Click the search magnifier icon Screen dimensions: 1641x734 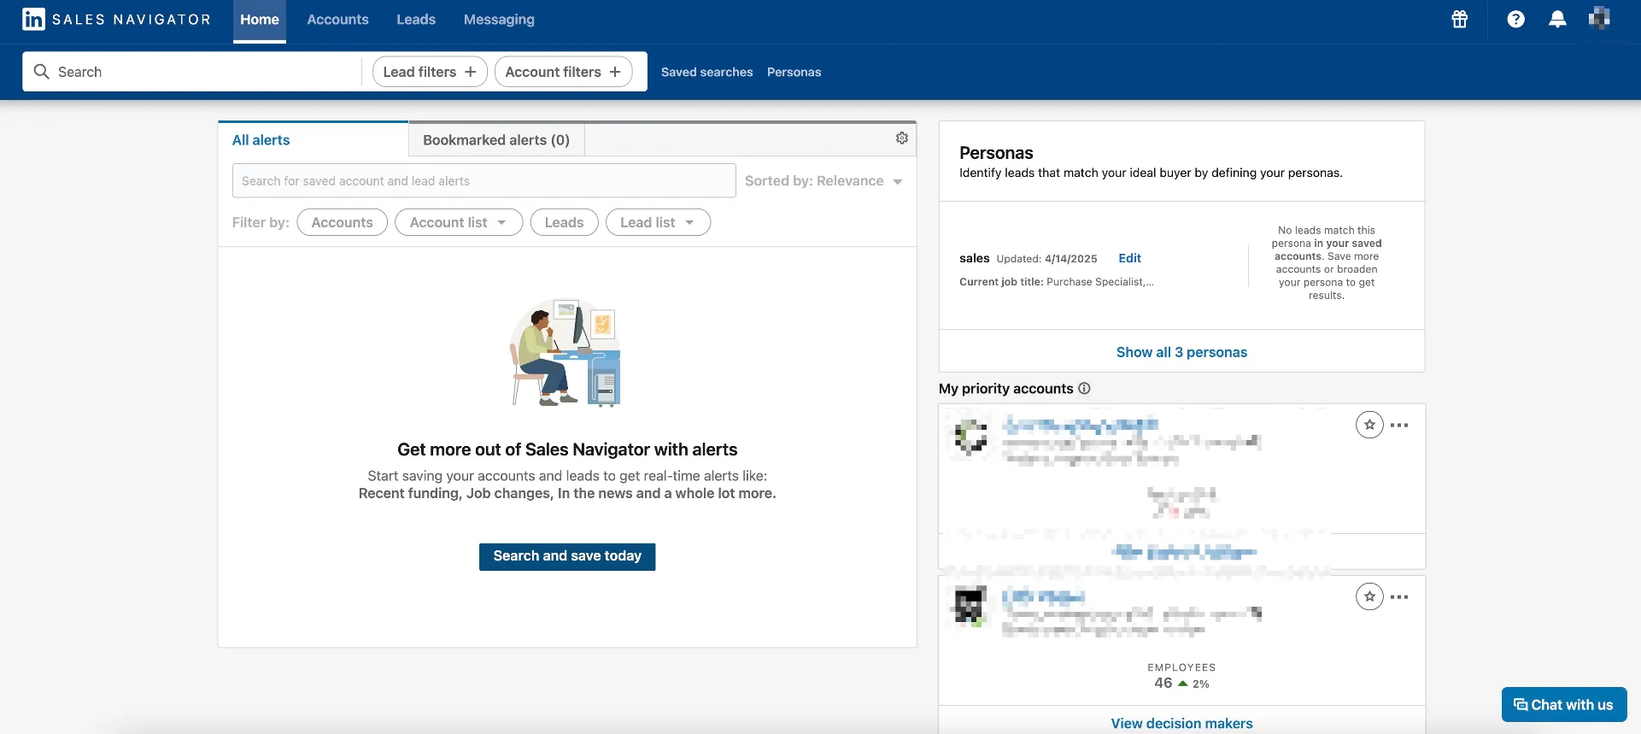(x=41, y=72)
